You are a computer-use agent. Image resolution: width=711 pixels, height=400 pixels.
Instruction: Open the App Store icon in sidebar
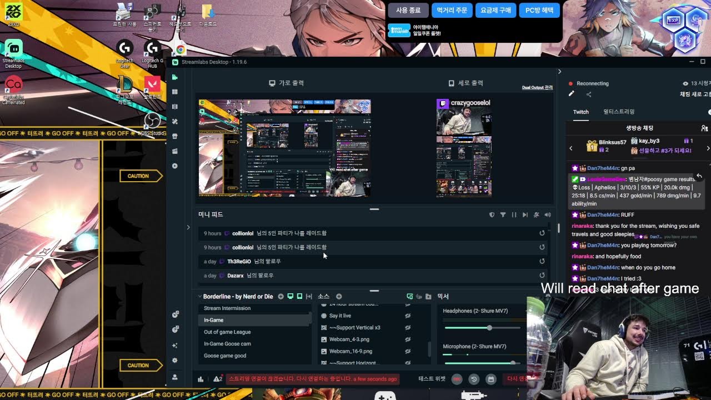pyautogui.click(x=175, y=136)
